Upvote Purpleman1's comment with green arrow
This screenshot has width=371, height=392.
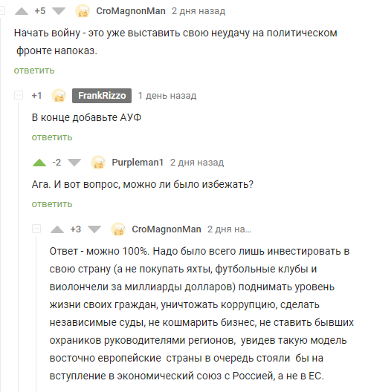(x=39, y=163)
